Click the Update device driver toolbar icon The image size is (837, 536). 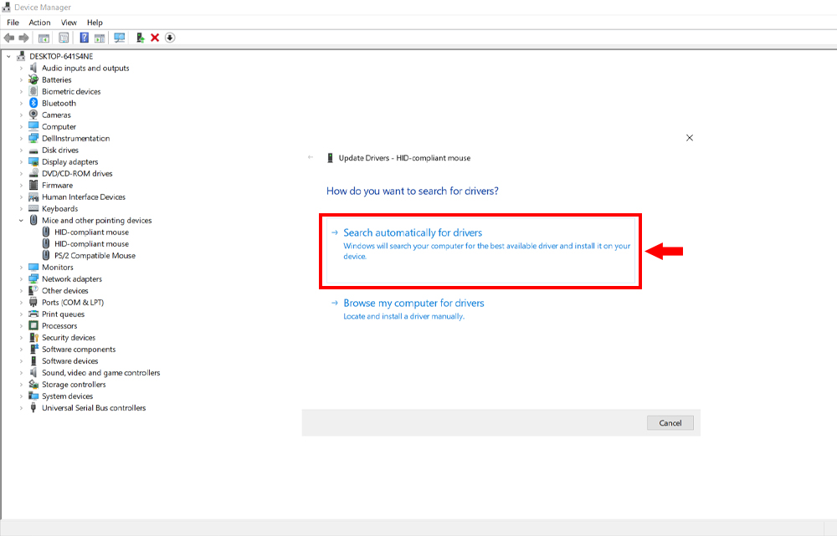pyautogui.click(x=141, y=38)
